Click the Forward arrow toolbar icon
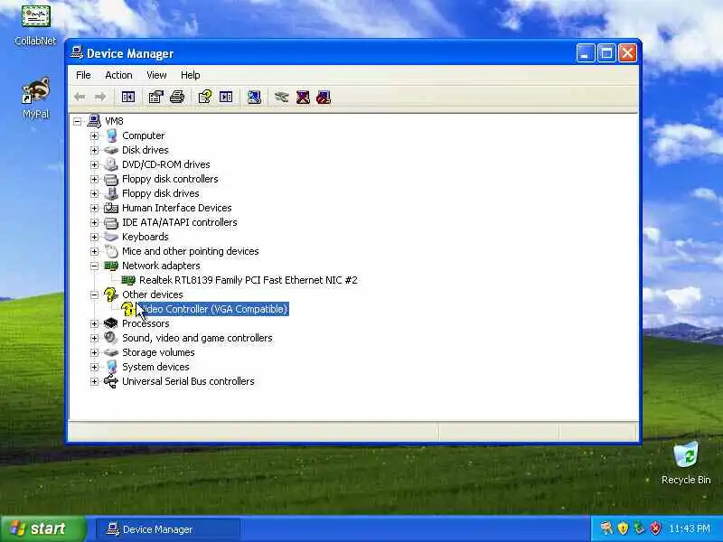Viewport: 723px width, 542px height. (x=100, y=97)
